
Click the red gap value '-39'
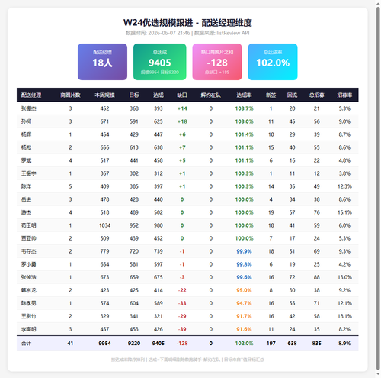click(182, 329)
